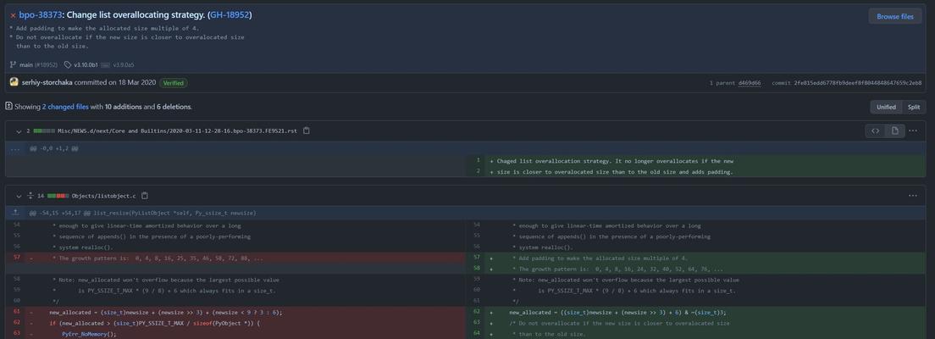
Task: Display source diff for the .rst file
Action: pyautogui.click(x=876, y=131)
